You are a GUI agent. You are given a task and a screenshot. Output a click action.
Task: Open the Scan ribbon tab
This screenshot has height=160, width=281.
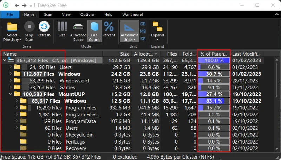pos(48,15)
